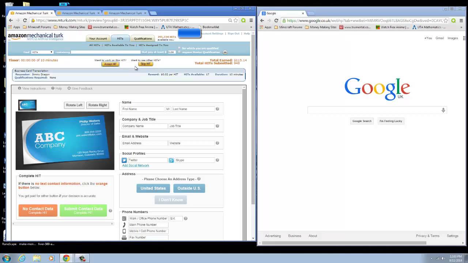
Task: Click the main phone handset icon
Action: click(x=124, y=225)
